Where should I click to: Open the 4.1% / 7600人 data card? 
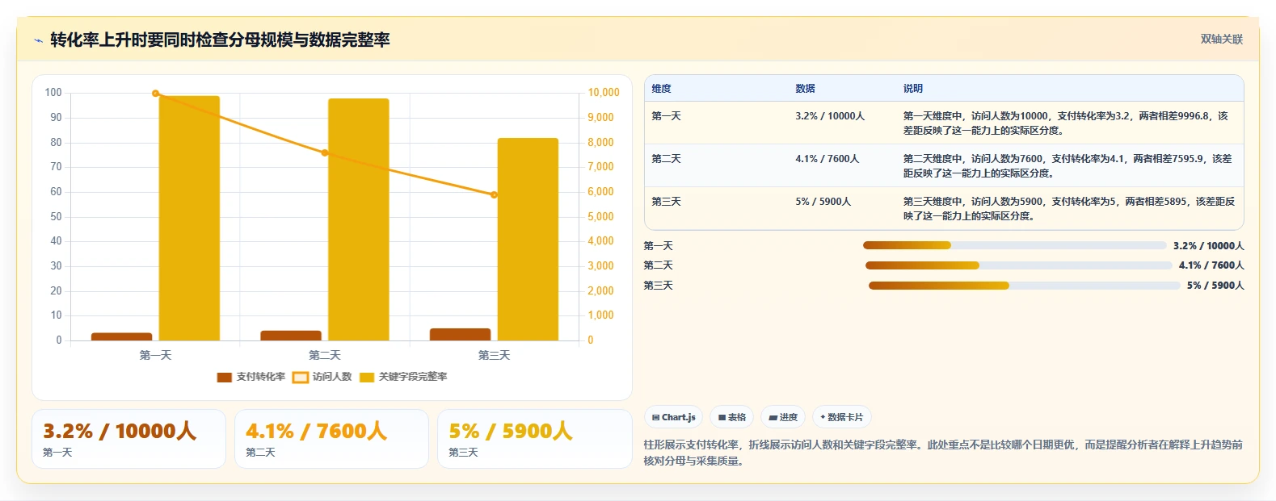[331, 439]
